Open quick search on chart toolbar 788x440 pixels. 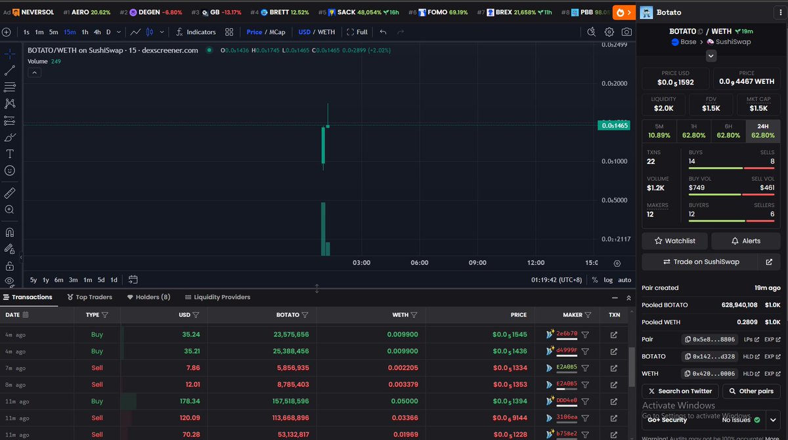click(x=592, y=31)
